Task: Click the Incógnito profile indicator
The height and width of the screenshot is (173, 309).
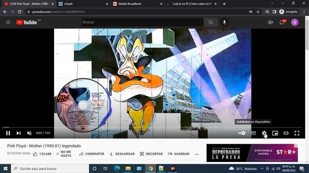Action: pyautogui.click(x=288, y=12)
